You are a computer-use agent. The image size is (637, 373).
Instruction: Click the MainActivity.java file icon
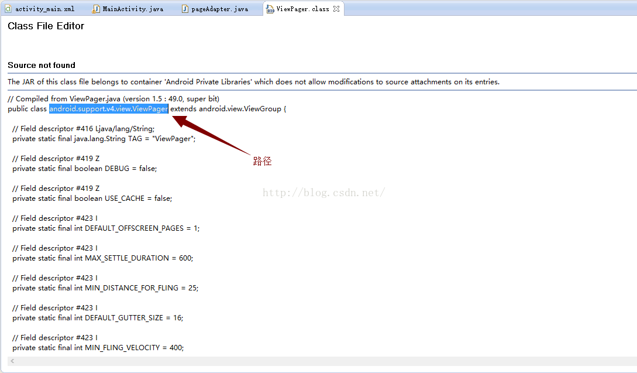96,9
